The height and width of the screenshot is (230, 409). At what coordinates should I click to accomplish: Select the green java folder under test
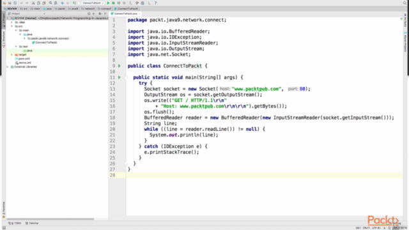click(28, 50)
